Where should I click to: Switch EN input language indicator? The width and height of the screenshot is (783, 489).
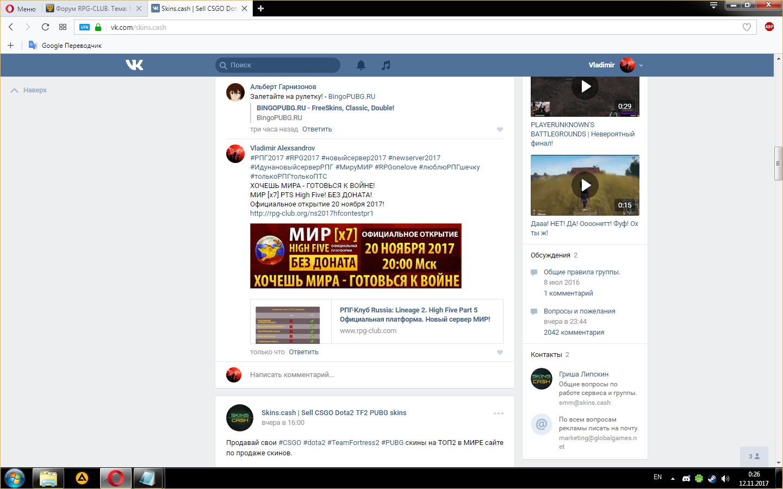(x=657, y=477)
